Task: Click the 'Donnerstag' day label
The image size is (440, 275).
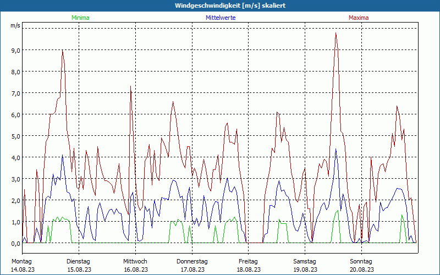Action: point(192,262)
